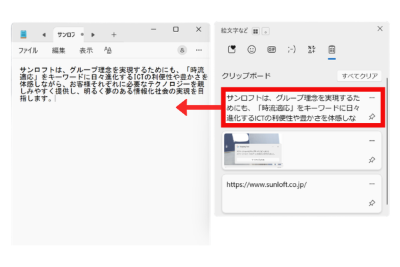Pin the screenshot image clipboard item
Viewport: 400px width, 267px height.
(372, 160)
